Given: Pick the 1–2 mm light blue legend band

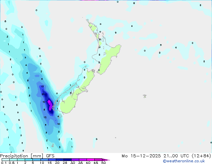Looking at the screenshot, I should click(x=21, y=160).
